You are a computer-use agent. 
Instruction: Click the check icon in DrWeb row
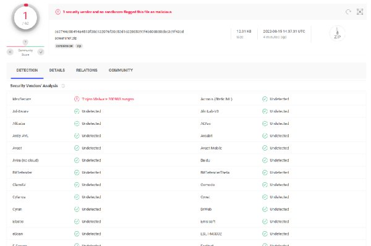(x=265, y=210)
